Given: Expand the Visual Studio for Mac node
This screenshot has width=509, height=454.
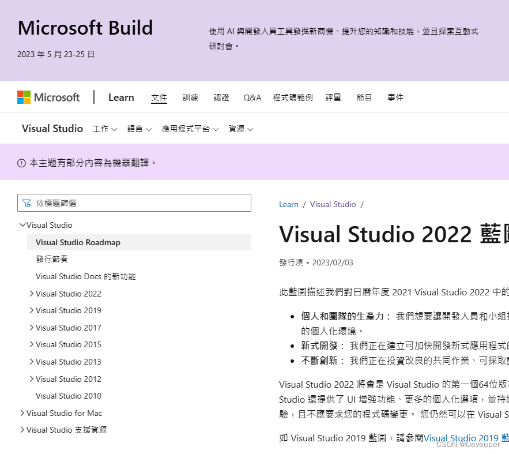Looking at the screenshot, I should point(22,413).
